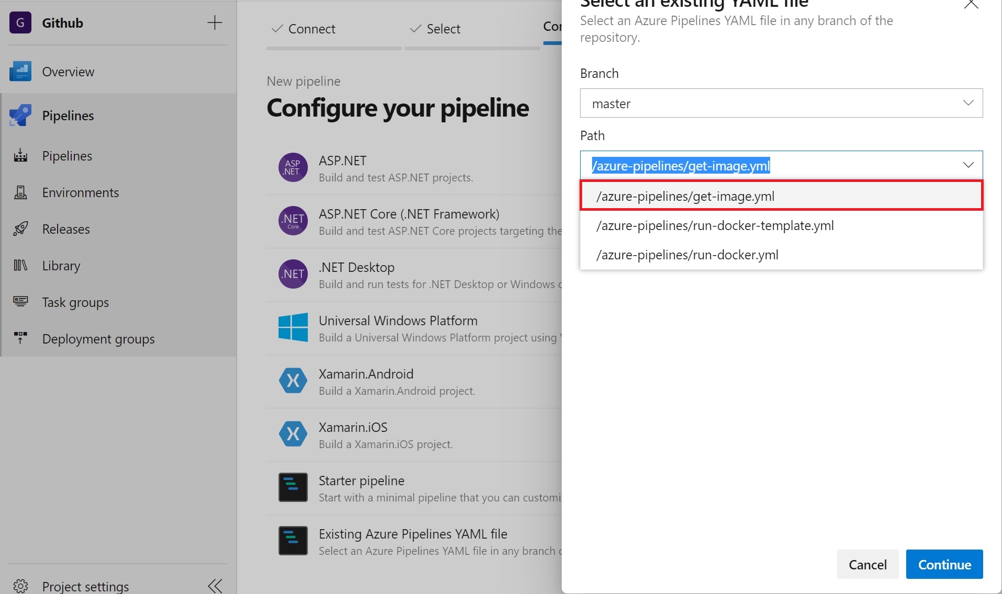Close the YAML file selection panel
Image resolution: width=1002 pixels, height=594 pixels.
[x=971, y=4]
